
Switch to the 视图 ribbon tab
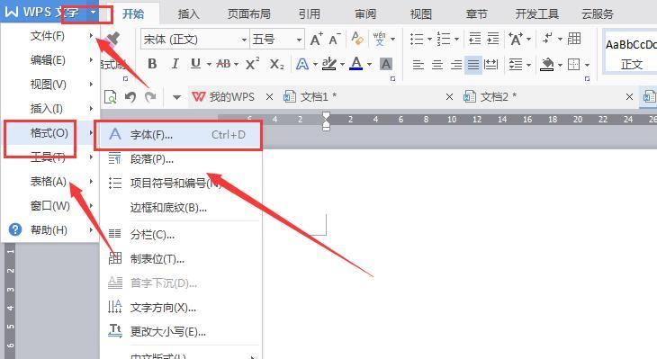420,14
